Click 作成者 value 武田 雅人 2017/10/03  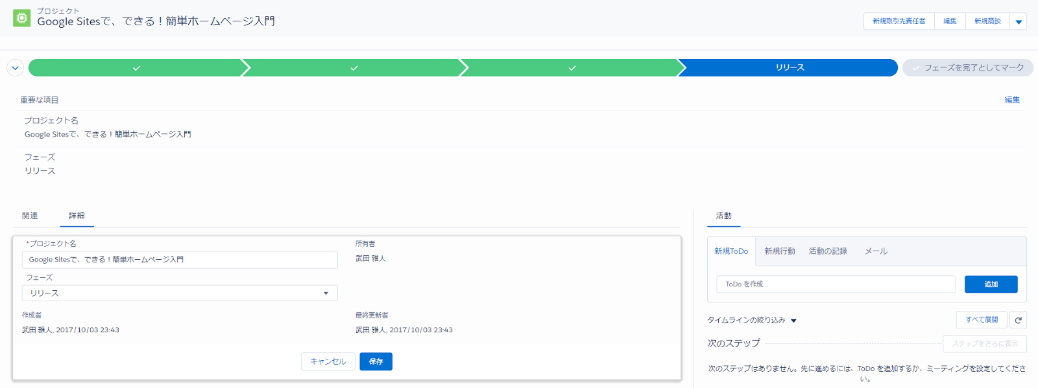(71, 330)
